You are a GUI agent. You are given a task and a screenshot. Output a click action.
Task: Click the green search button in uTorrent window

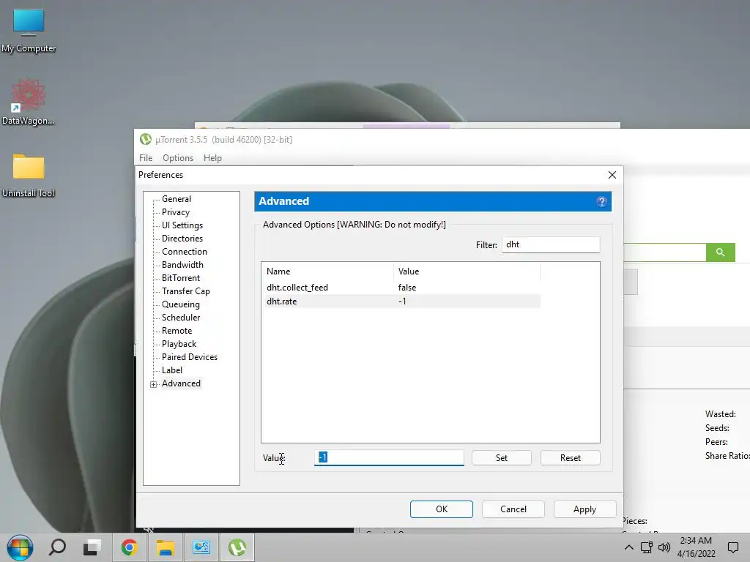(x=720, y=252)
